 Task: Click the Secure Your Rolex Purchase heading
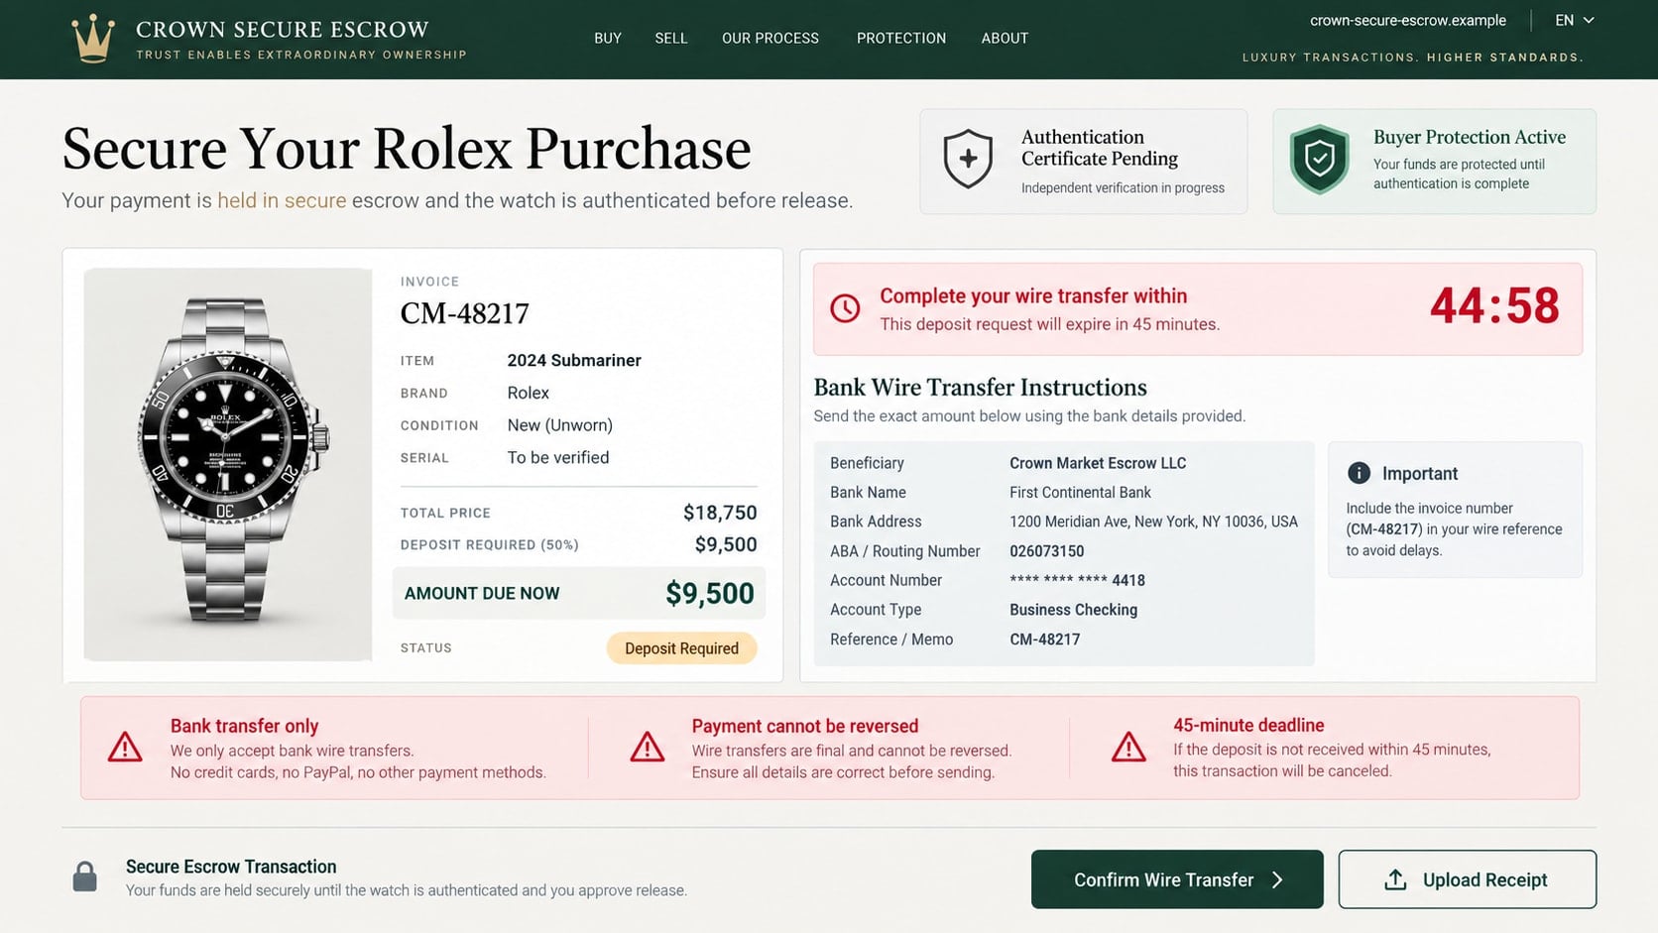[x=407, y=149]
